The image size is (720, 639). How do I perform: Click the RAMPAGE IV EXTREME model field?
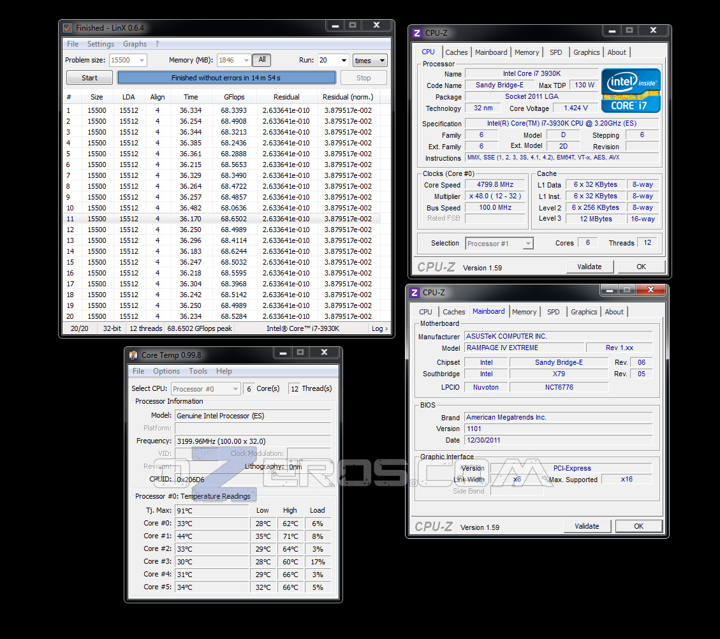coord(524,348)
